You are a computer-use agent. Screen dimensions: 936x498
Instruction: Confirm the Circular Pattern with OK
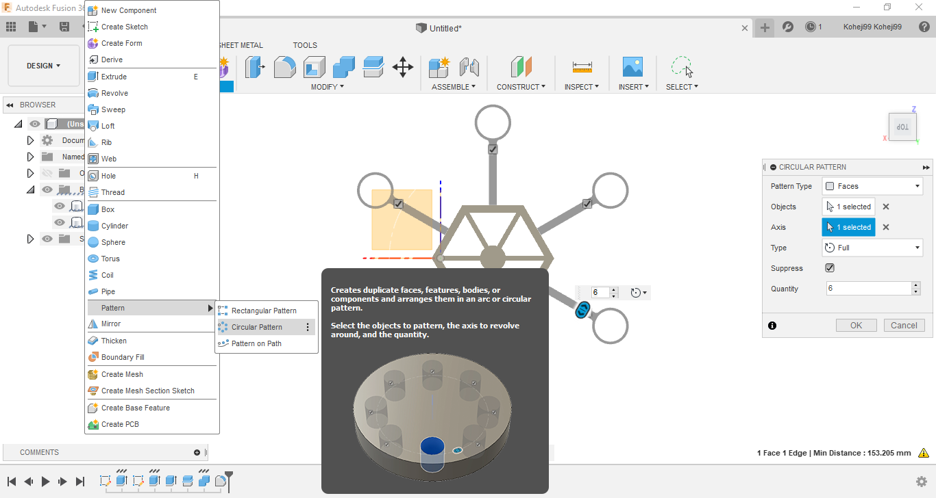point(857,326)
